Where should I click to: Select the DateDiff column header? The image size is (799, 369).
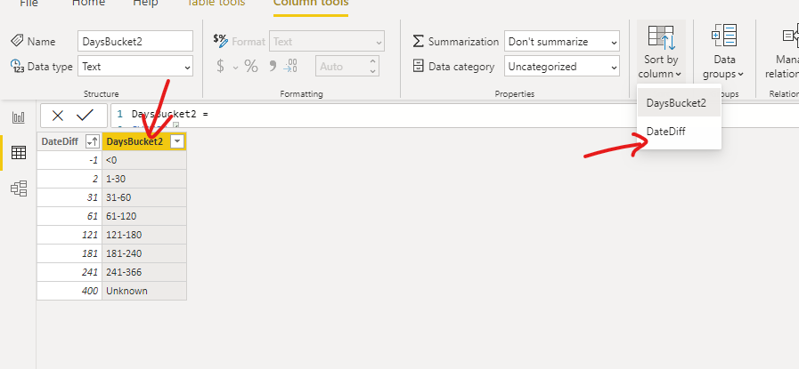coord(60,141)
